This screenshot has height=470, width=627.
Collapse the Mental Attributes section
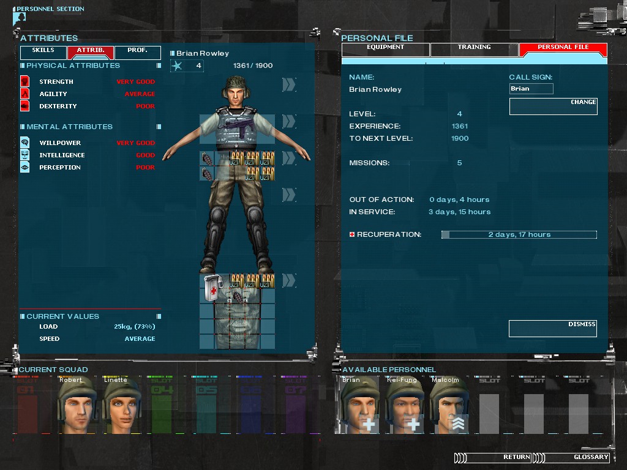tap(159, 127)
